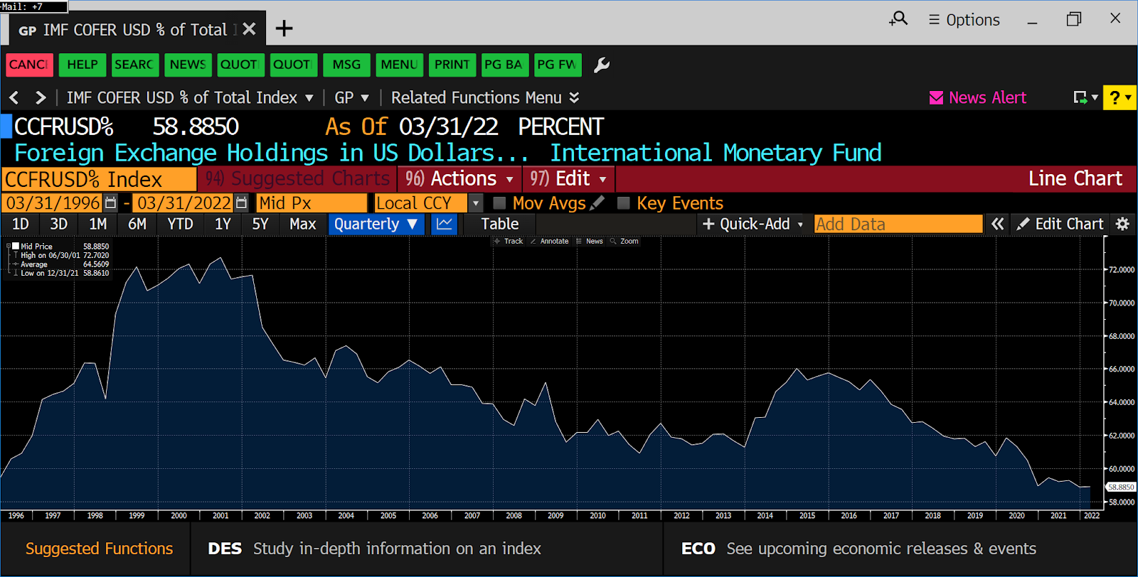Select the Track tool
The image size is (1138, 577).
pos(509,242)
